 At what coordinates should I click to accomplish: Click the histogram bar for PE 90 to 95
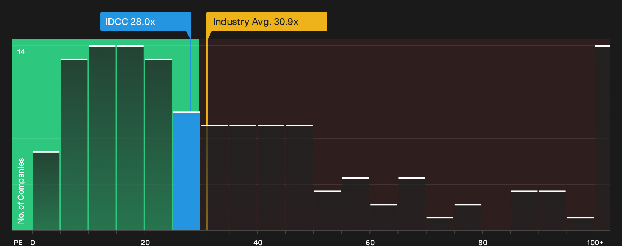552,210
